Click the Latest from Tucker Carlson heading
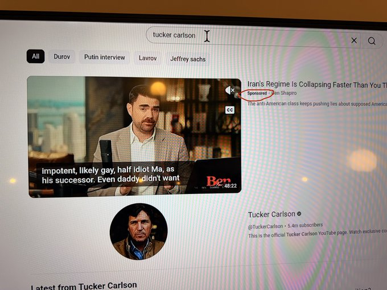387x290 pixels. click(84, 286)
